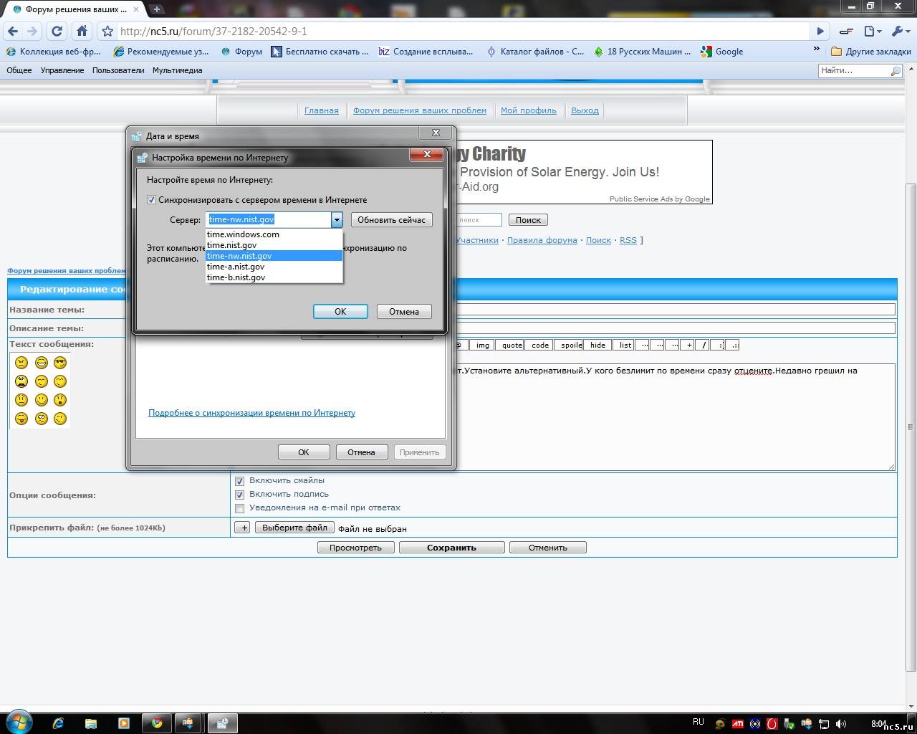
Task: Toggle the Включить смайлы checkbox
Action: click(240, 481)
